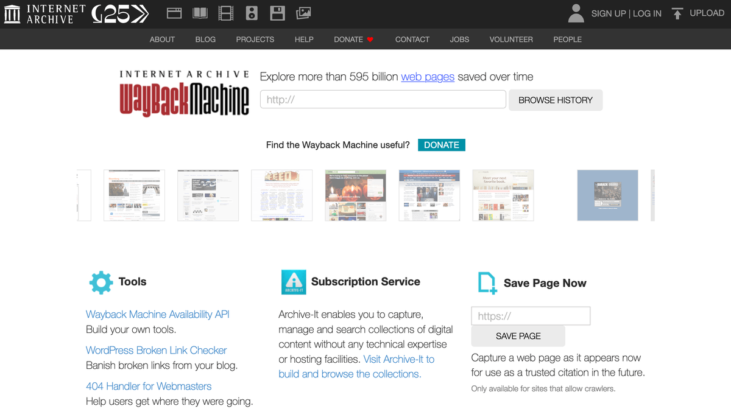Click the 'Save Page Now' heading
This screenshot has width=731, height=420.
(x=545, y=284)
